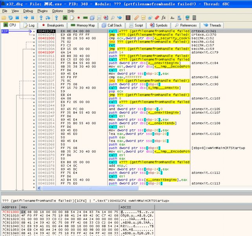The image size is (252, 236).
Task: Toggle breakpoint bullet at address 00401D6A
Action: (x=34, y=151)
